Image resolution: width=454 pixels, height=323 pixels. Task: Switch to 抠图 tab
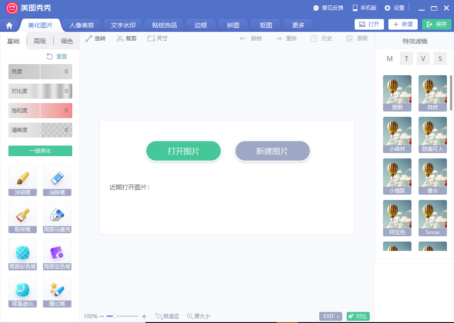point(266,25)
